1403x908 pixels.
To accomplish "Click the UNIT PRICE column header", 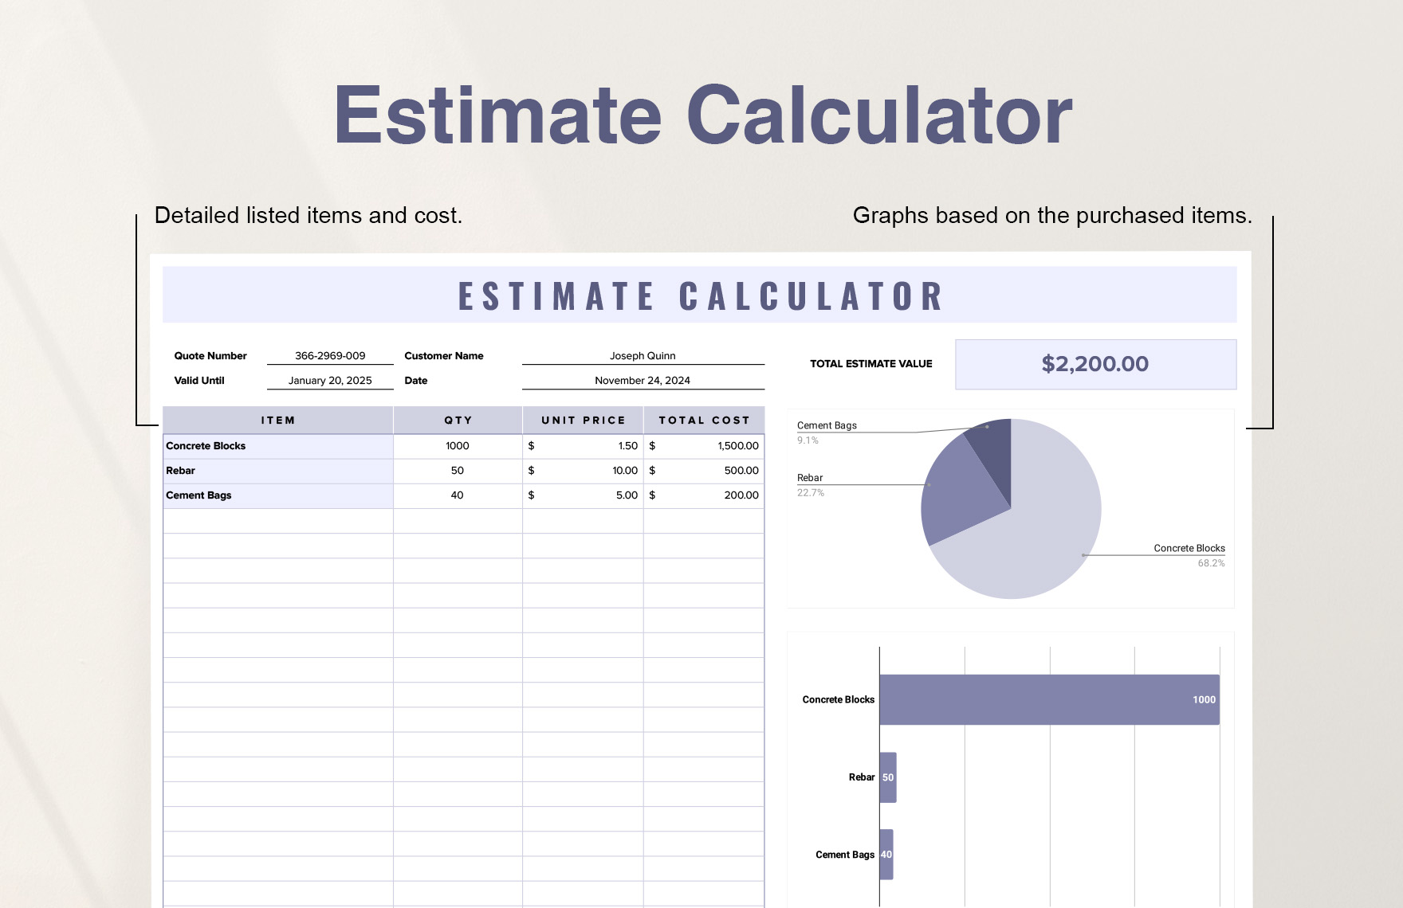I will (x=583, y=421).
